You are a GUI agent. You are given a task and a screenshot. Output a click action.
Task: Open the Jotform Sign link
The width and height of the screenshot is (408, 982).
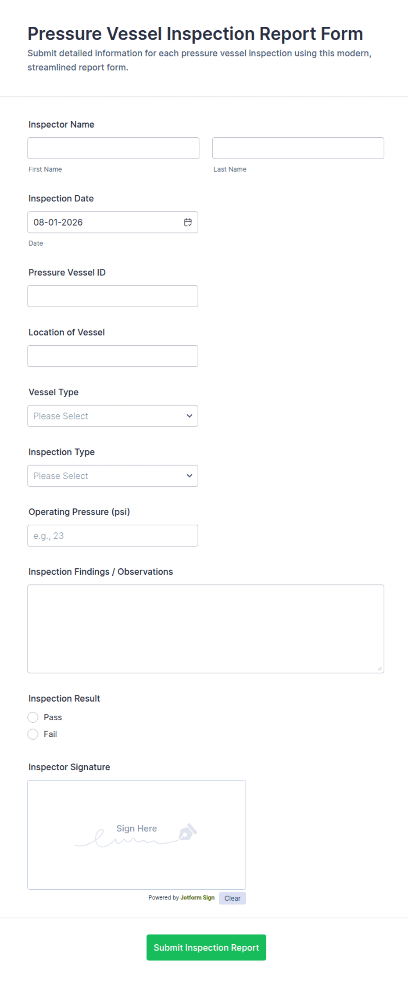click(x=197, y=898)
